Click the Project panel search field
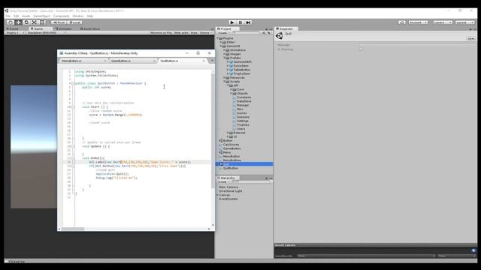Viewport: 481px width, 270px height. (x=247, y=33)
